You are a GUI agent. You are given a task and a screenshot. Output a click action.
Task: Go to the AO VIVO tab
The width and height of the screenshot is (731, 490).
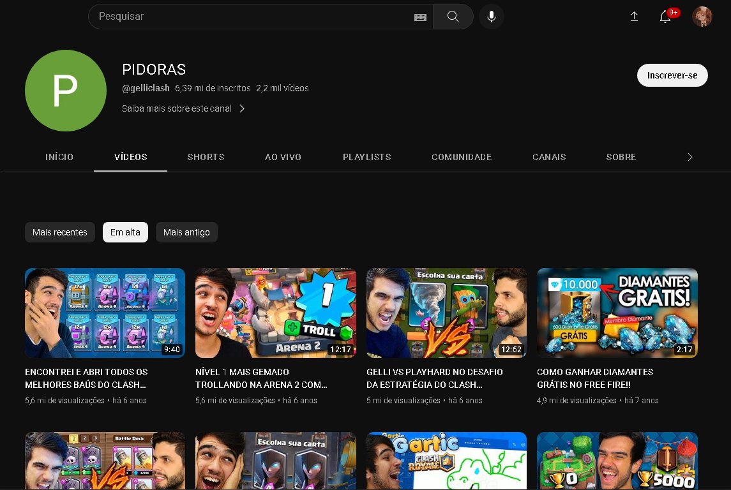(283, 157)
